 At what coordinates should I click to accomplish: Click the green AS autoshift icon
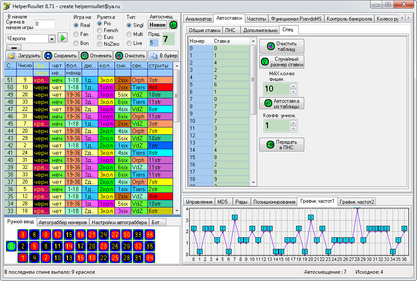click(x=173, y=25)
